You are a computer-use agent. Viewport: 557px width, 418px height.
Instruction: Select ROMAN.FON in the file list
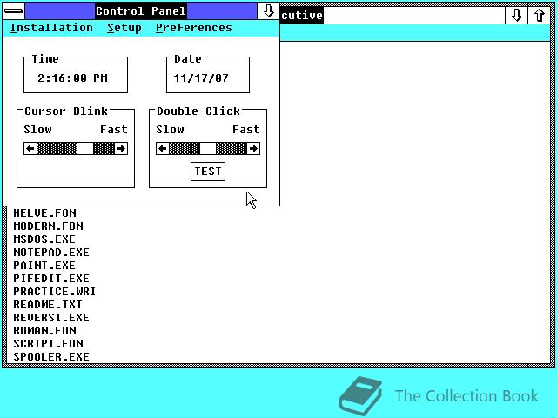[44, 331]
